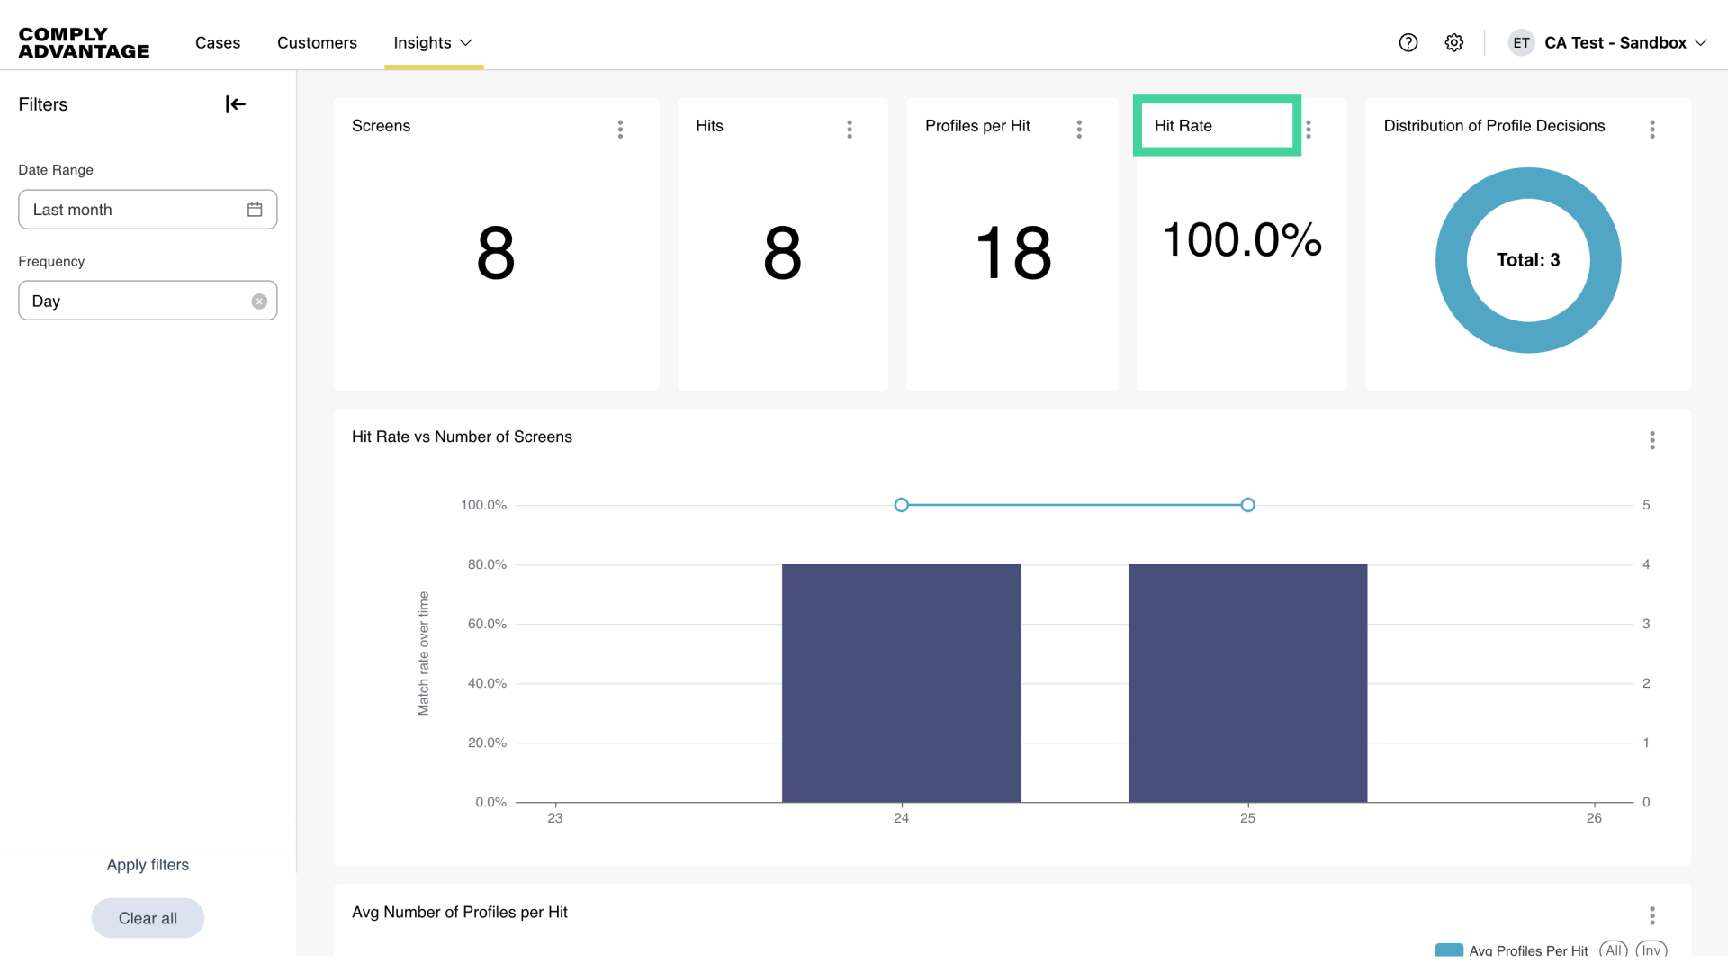This screenshot has height=972, width=1728.
Task: Clear the Day frequency selection
Action: tap(259, 301)
